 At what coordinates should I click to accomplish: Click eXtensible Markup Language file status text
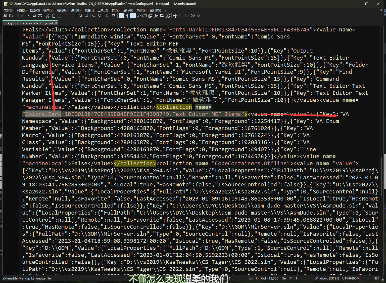pyautogui.click(x=27, y=278)
